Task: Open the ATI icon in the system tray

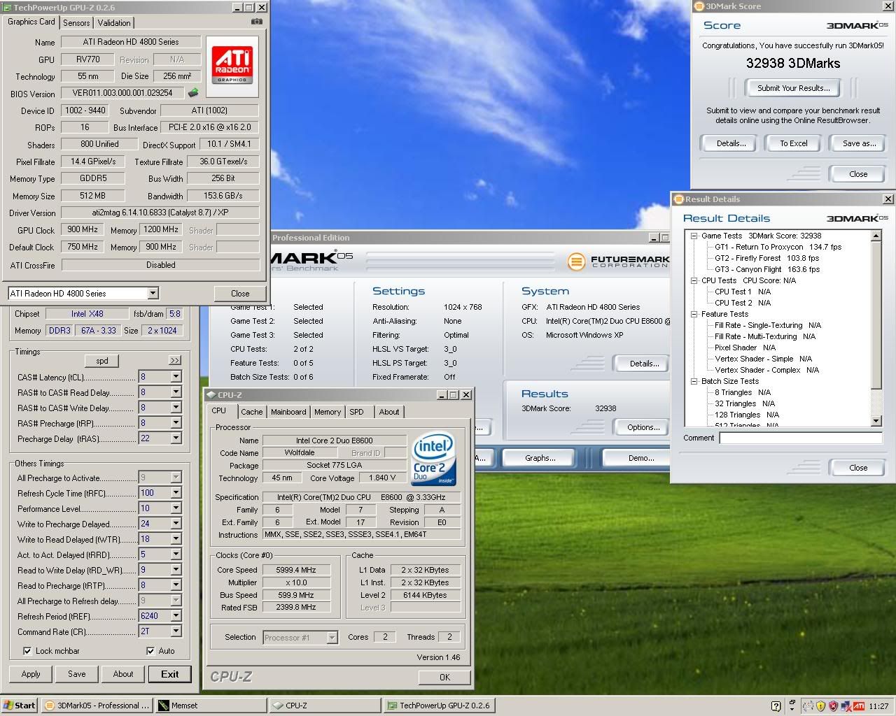Action: point(858,706)
